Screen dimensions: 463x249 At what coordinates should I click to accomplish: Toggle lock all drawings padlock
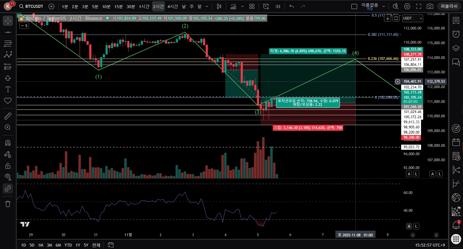(8, 166)
